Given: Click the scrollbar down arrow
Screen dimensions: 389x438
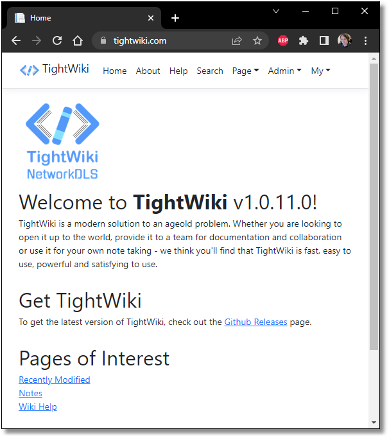Looking at the screenshot, I should pyautogui.click(x=374, y=423).
